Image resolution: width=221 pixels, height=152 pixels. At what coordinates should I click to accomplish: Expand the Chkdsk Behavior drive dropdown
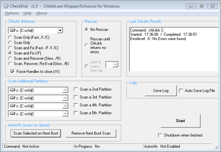pos(60,30)
